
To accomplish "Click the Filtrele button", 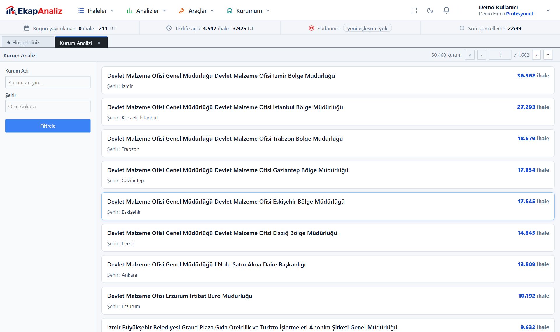I will coord(48,126).
